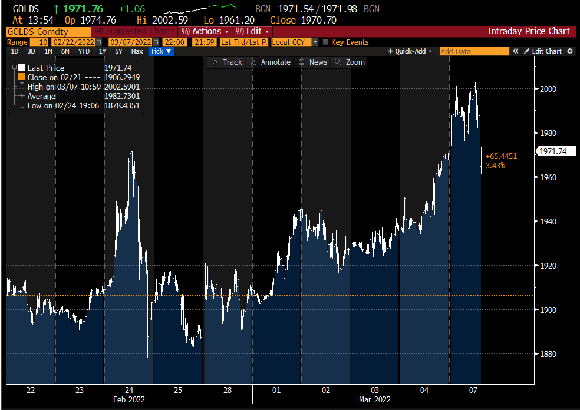This screenshot has height=410, width=580.
Task: Activate the Track crosshair tool
Action: click(227, 62)
